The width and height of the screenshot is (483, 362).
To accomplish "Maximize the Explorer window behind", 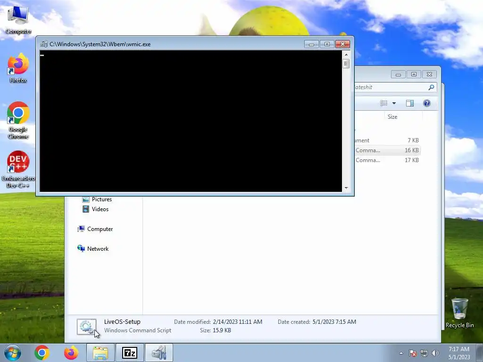I will (x=414, y=74).
